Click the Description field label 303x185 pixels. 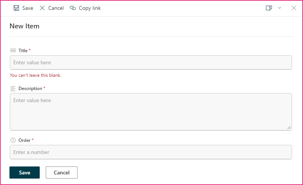pos(30,89)
